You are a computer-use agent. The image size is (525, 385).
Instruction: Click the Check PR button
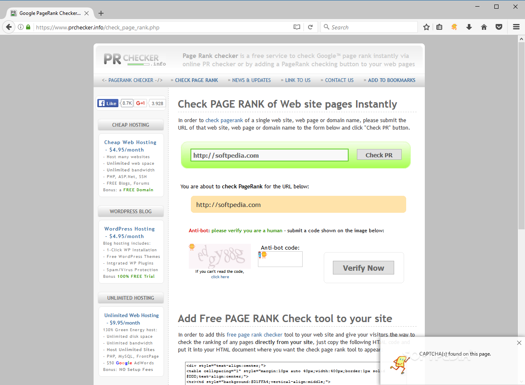tap(379, 155)
